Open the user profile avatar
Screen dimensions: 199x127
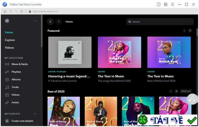(x=7, y=21)
